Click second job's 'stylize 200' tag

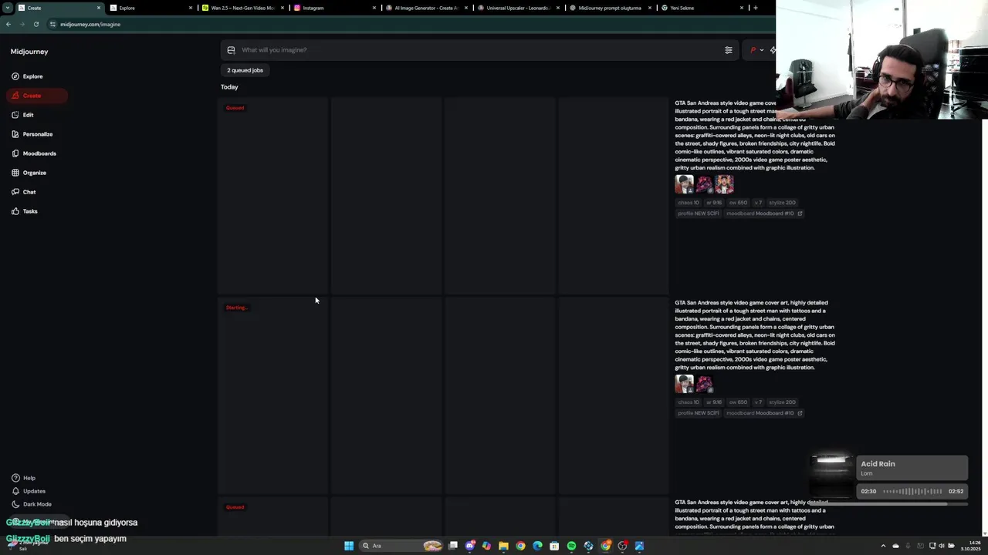pyautogui.click(x=782, y=402)
